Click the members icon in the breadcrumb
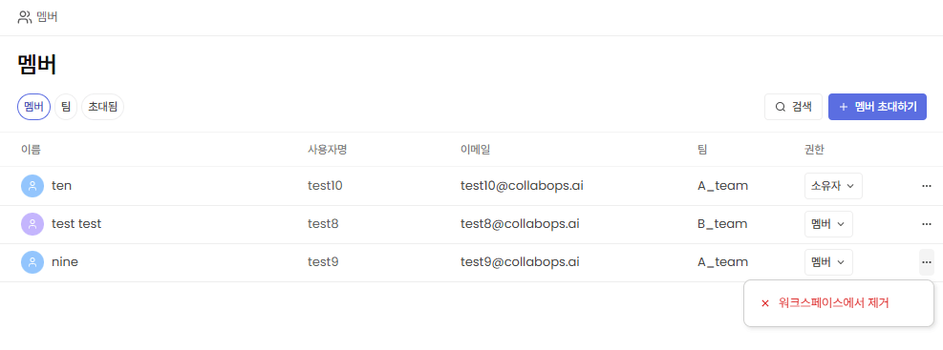 pyautogui.click(x=24, y=17)
